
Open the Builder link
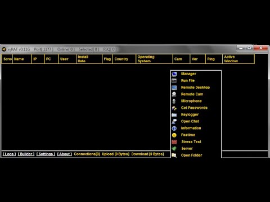click(26, 154)
